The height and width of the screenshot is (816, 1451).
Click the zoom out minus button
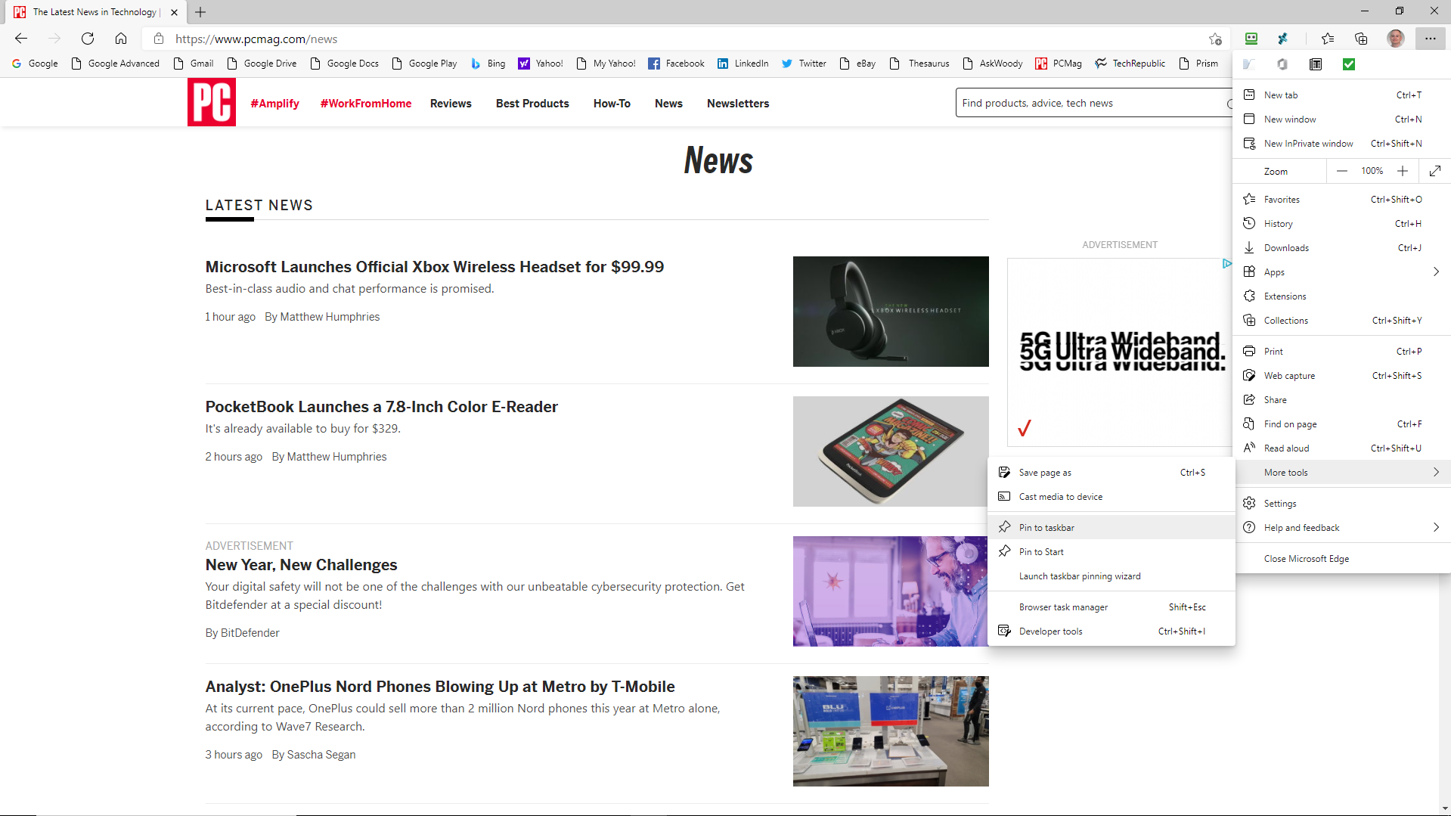1342,171
